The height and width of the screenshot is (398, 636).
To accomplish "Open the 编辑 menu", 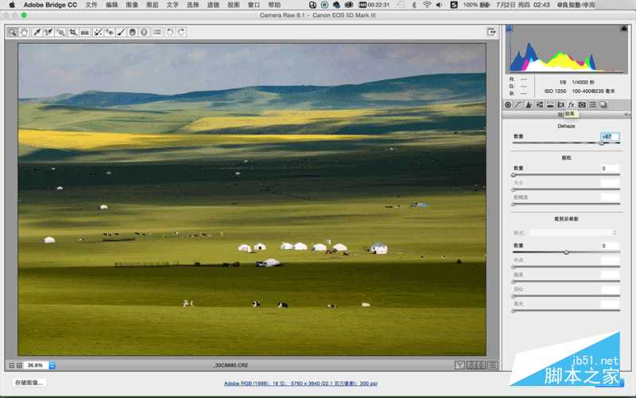I will click(112, 5).
